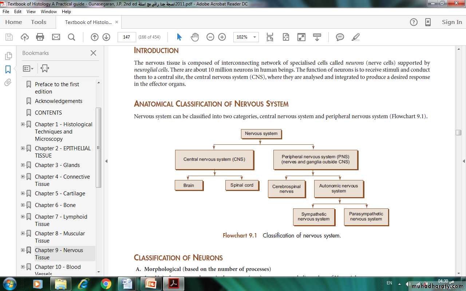Click the page number input field
The image size is (466, 291).
coord(127,37)
